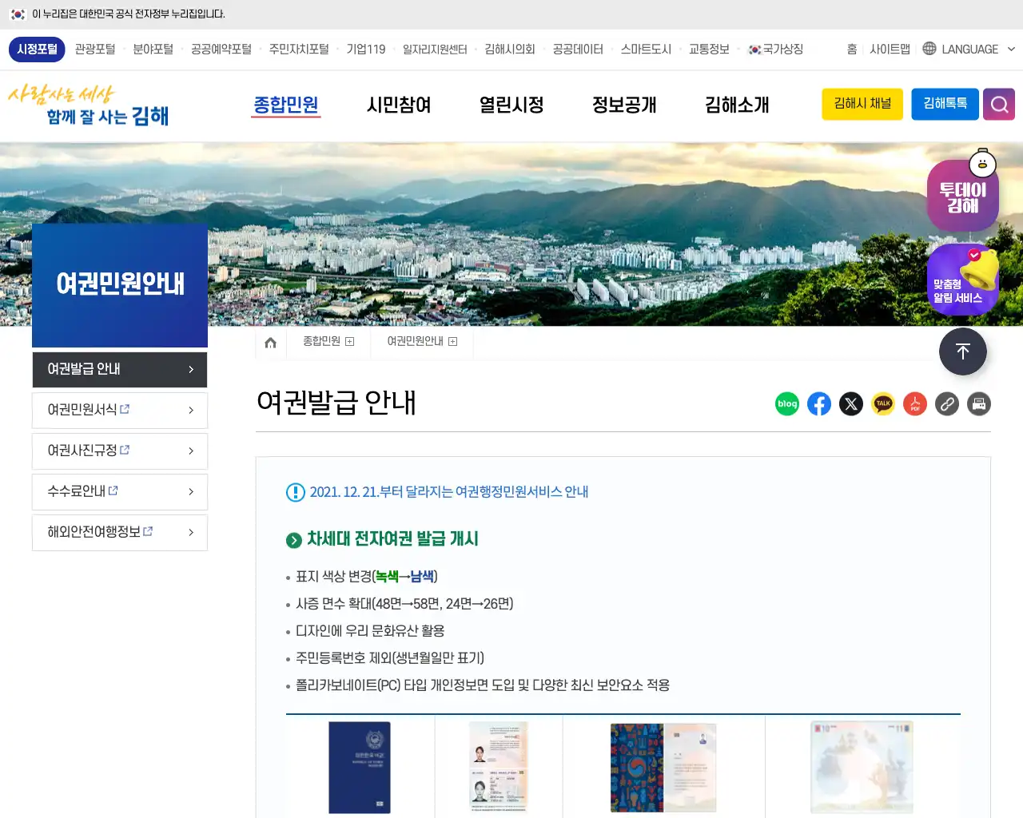The height and width of the screenshot is (818, 1023).
Task: Share page on Facebook icon
Action: coord(819,404)
